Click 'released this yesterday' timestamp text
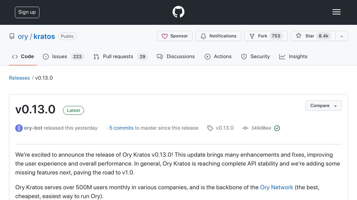357x200 pixels. (x=71, y=128)
